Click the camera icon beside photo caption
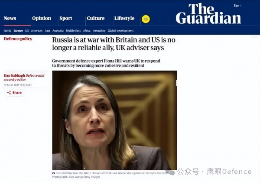The image size is (260, 182). coord(54,173)
